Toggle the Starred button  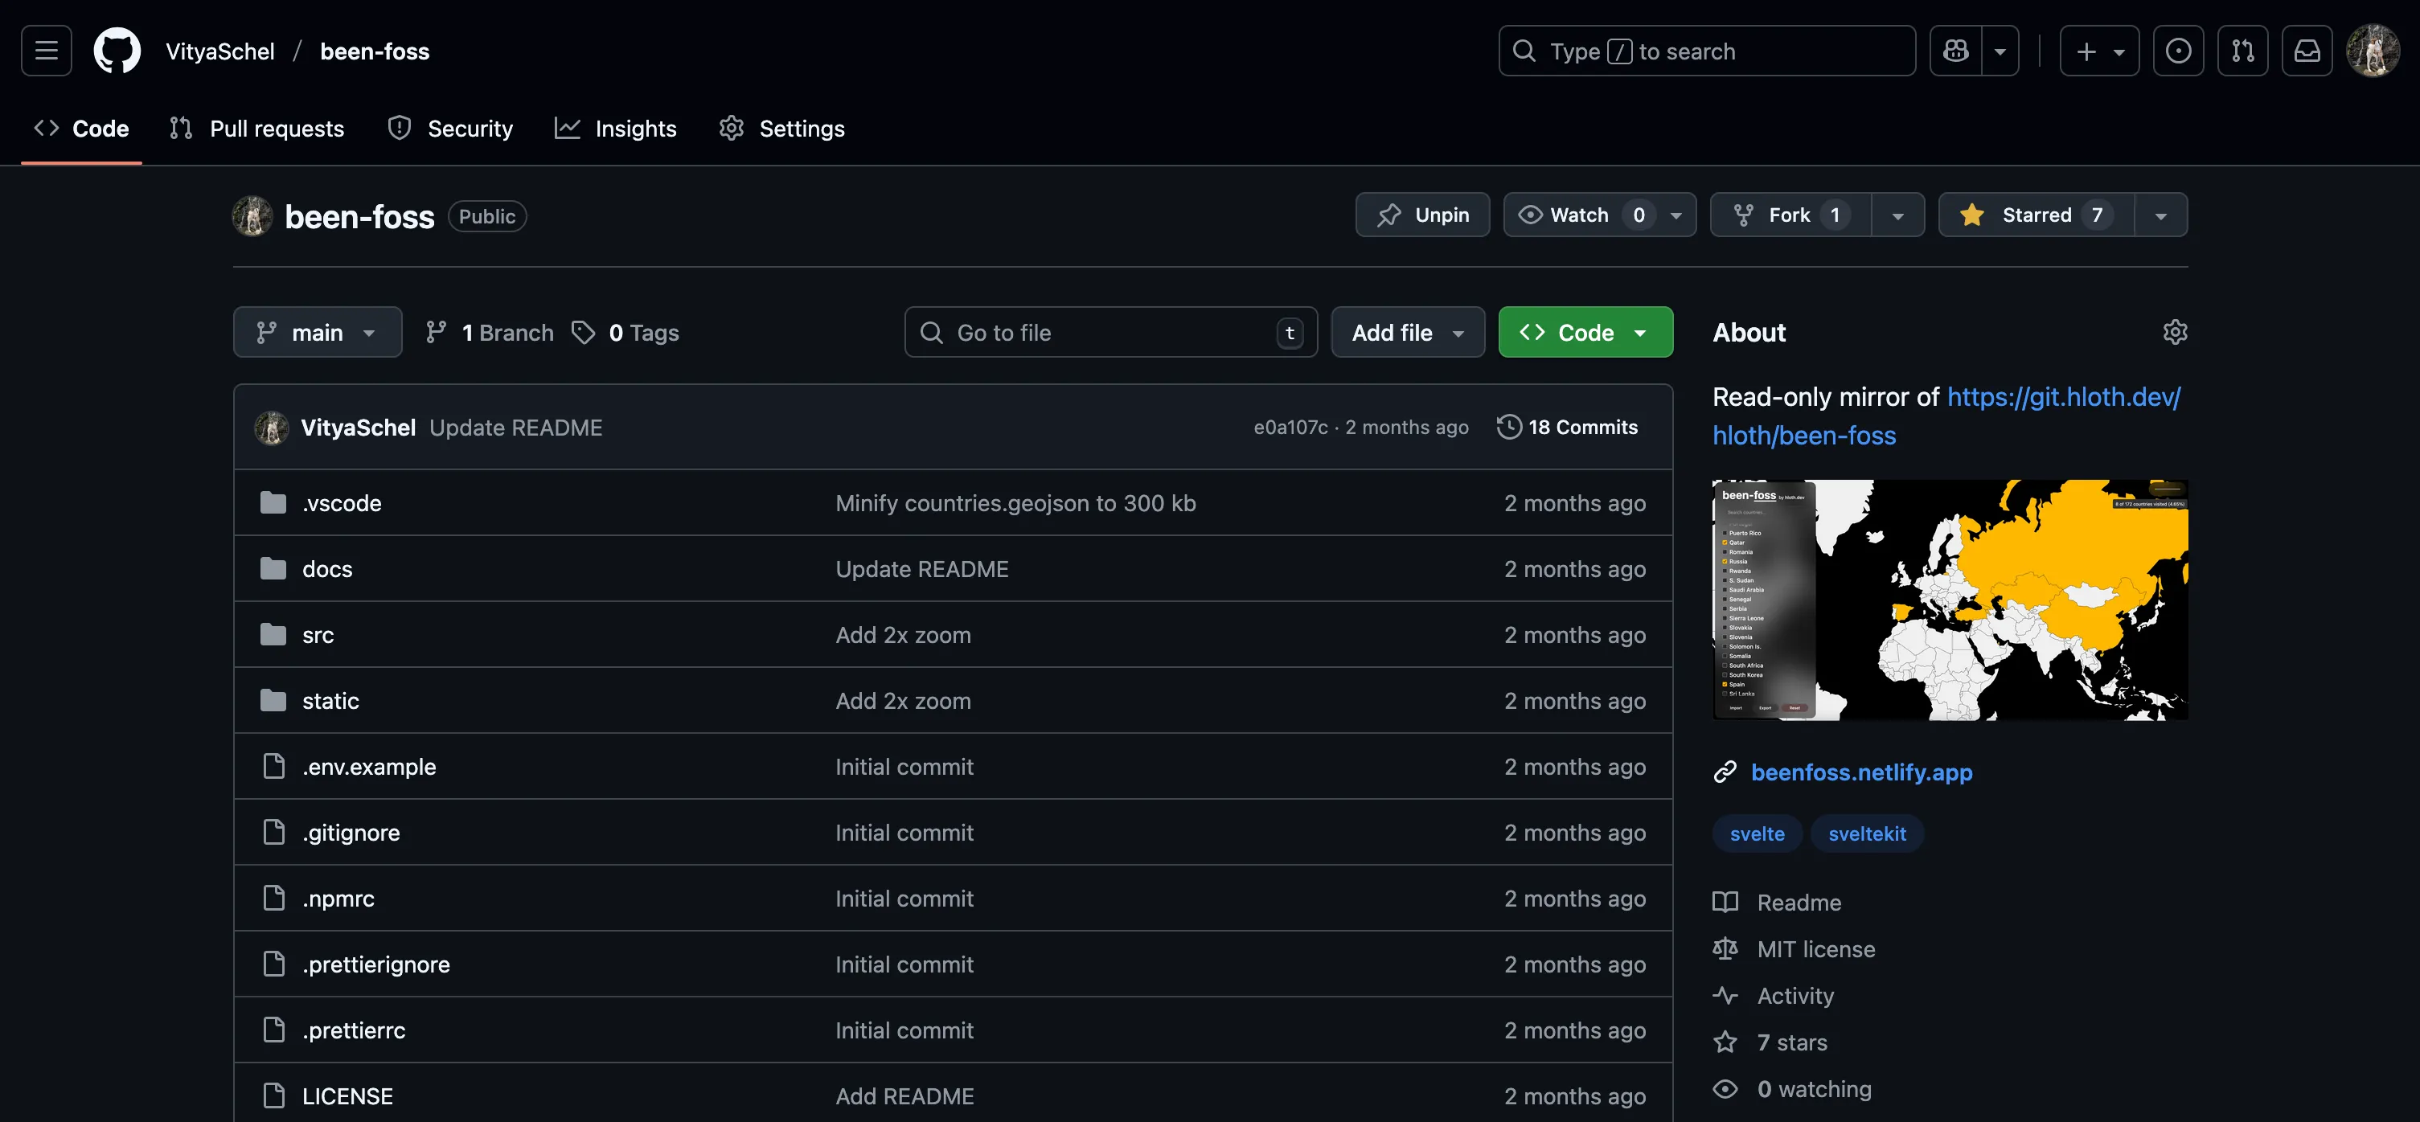click(x=2036, y=215)
